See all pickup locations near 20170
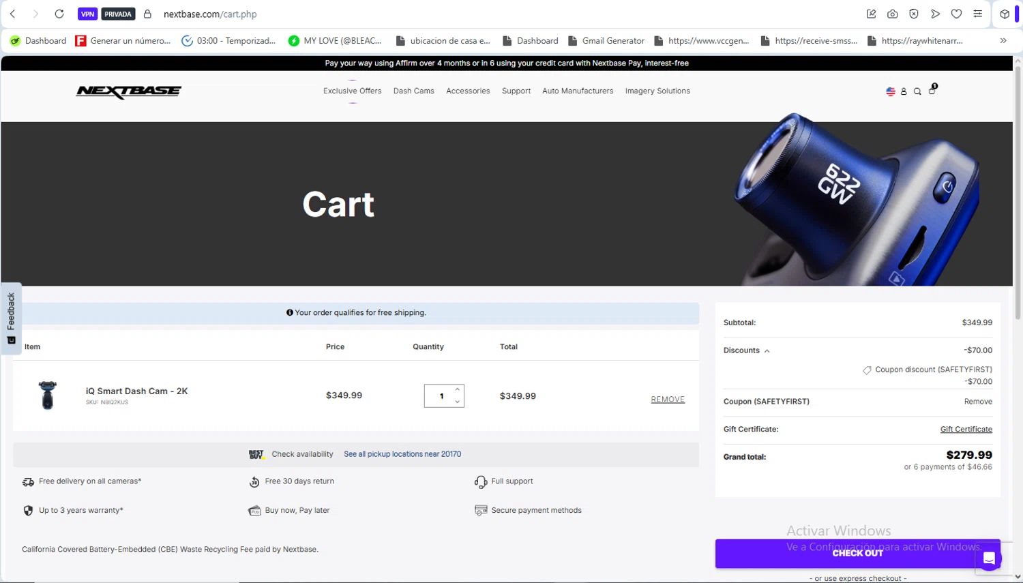 click(x=402, y=454)
